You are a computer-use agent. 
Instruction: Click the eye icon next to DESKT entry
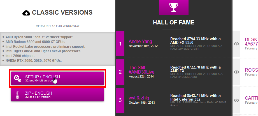[x=236, y=44]
